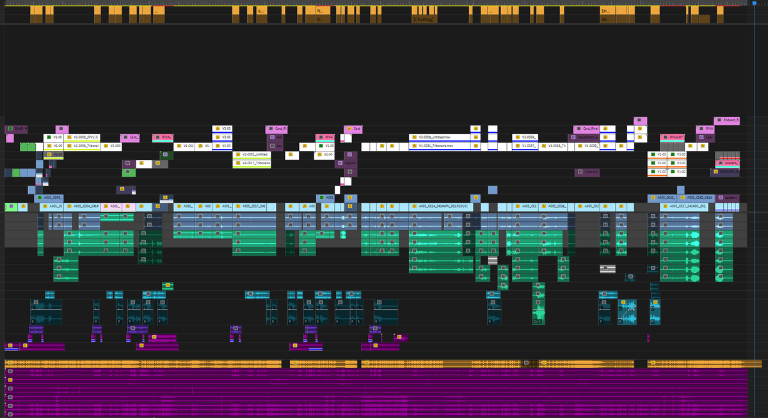
Task: Select the 'Adjustment La' layer clip
Action: coord(584,137)
